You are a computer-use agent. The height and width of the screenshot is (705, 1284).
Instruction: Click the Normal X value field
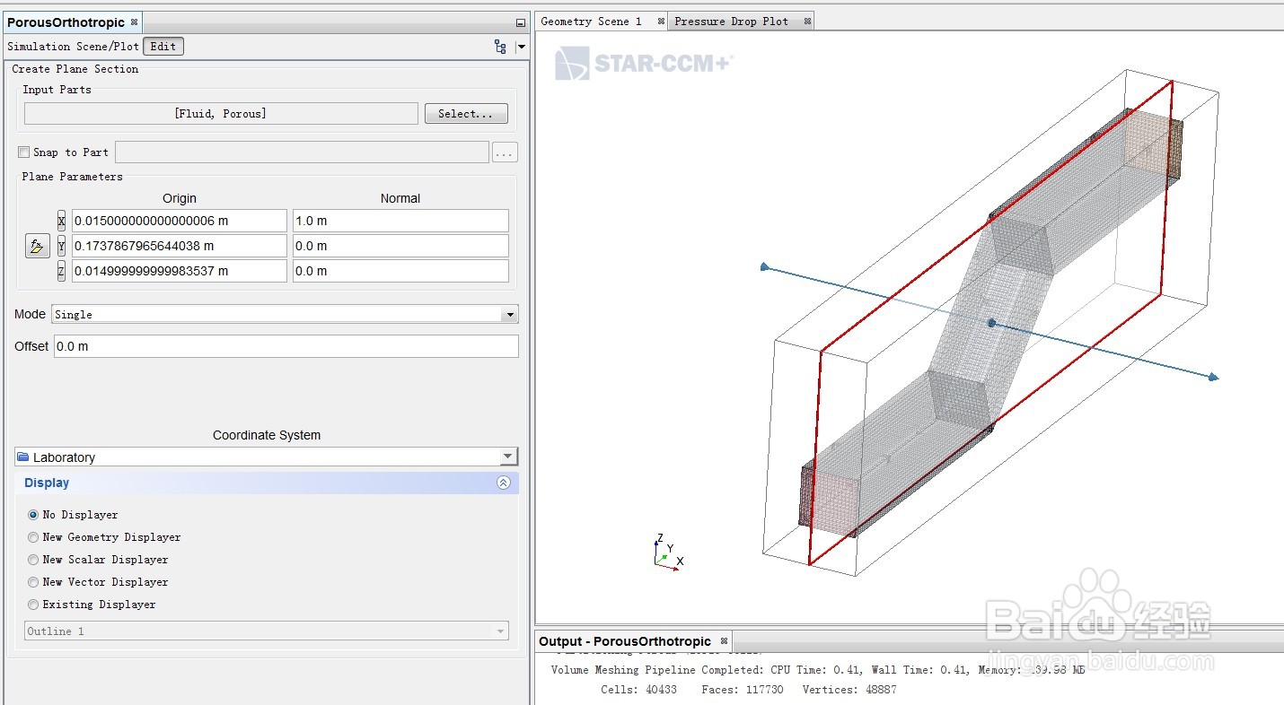[x=400, y=221]
